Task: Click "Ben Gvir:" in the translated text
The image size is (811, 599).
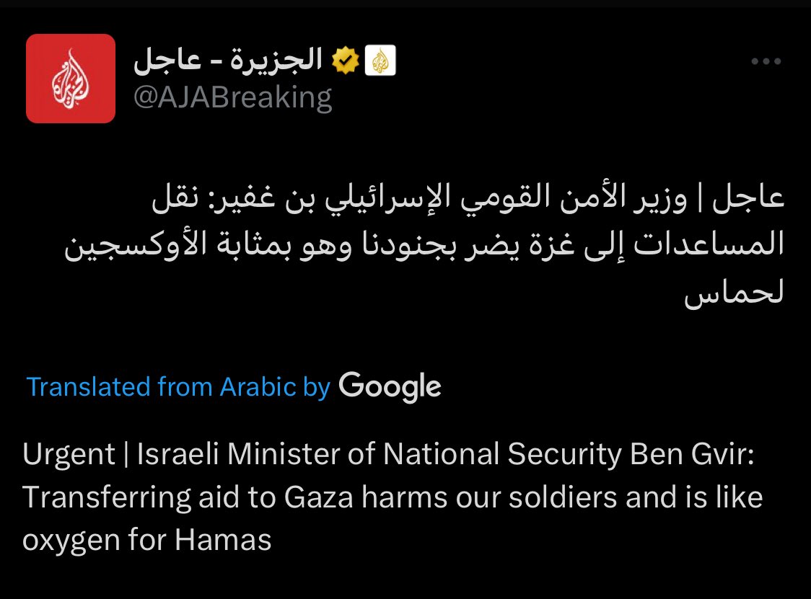Action: pyautogui.click(x=691, y=454)
